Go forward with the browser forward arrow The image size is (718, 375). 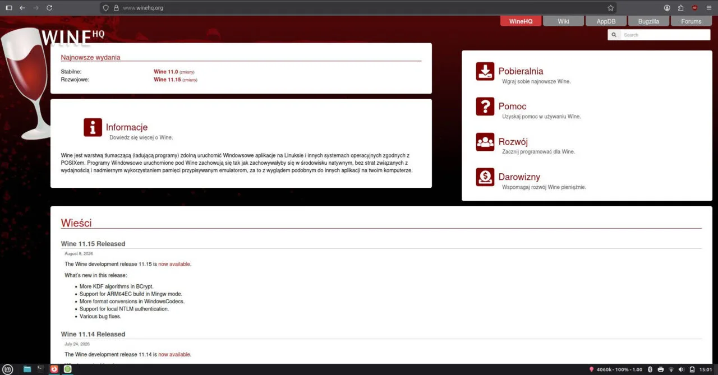pos(36,8)
